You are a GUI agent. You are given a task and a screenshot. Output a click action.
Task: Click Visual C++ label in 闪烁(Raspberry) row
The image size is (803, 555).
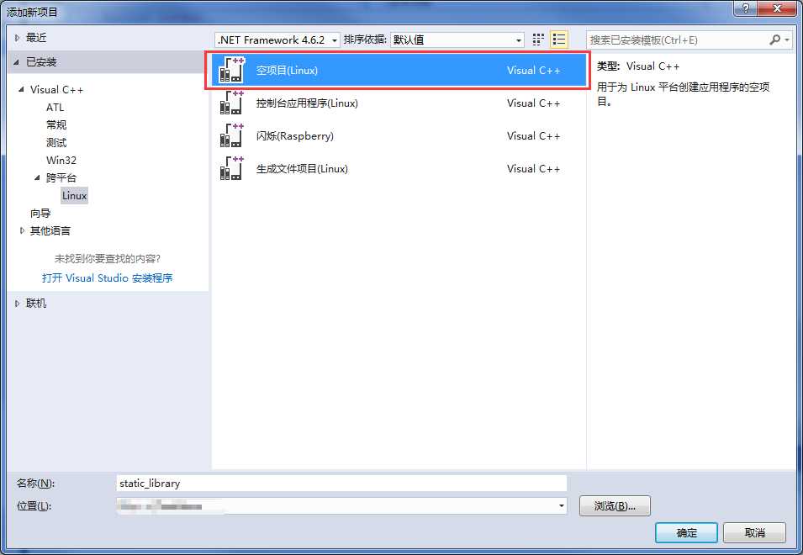[533, 135]
